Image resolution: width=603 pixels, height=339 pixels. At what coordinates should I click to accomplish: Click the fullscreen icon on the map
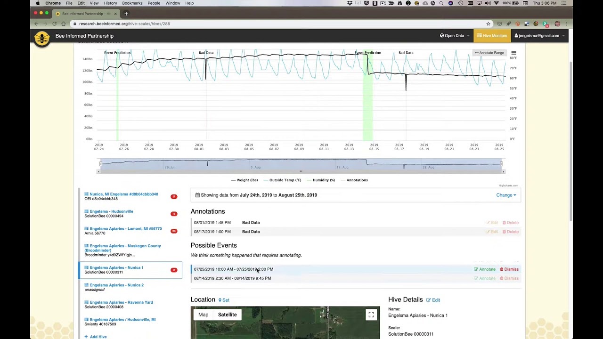pos(371,315)
